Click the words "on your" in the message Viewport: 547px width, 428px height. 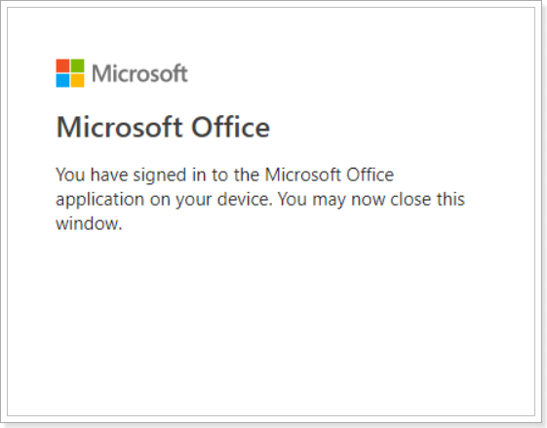(180, 200)
